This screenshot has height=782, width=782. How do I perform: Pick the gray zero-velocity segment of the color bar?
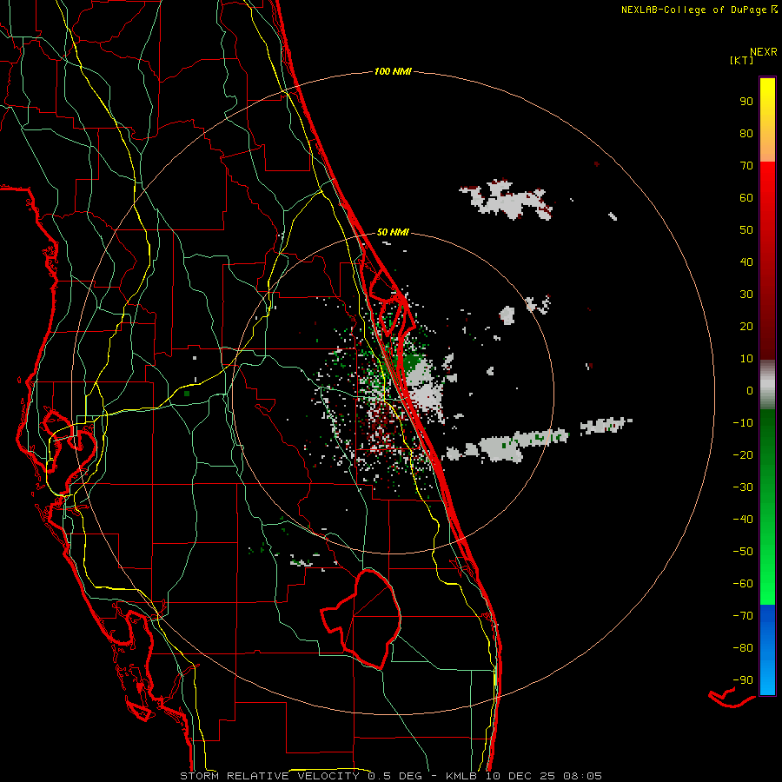767,385
